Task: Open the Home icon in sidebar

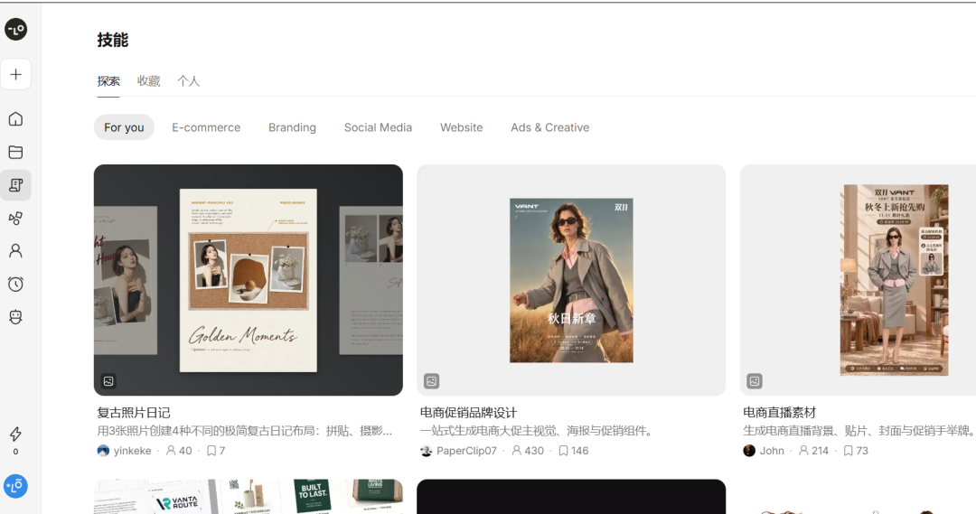Action: tap(15, 119)
